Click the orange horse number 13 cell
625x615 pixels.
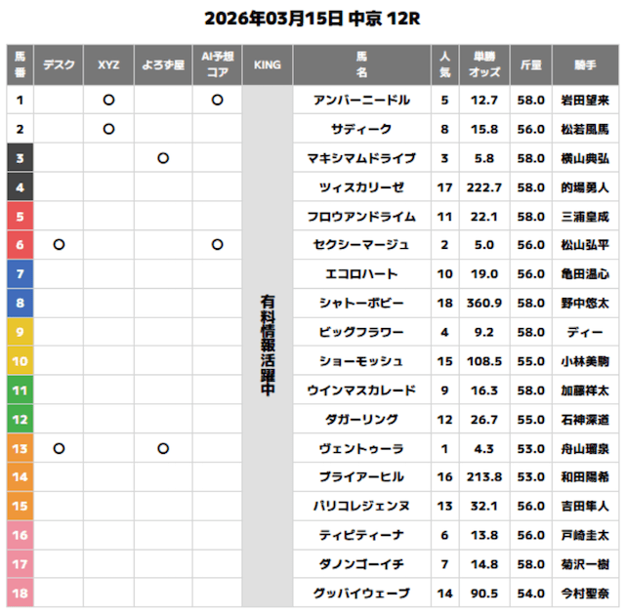pyautogui.click(x=20, y=449)
